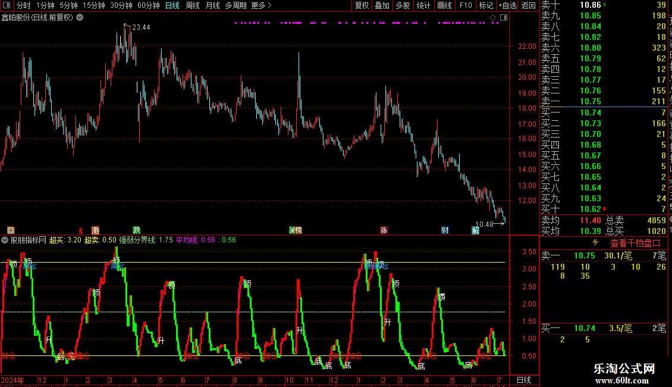Switch to 30分钟 chart period
This screenshot has height=387, width=672.
(x=121, y=5)
